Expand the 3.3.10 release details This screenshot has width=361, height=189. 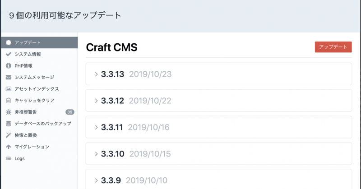(x=97, y=154)
